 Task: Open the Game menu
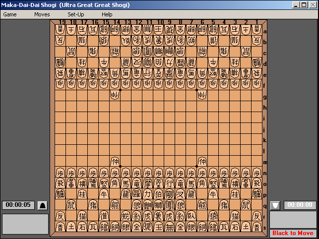[10, 14]
